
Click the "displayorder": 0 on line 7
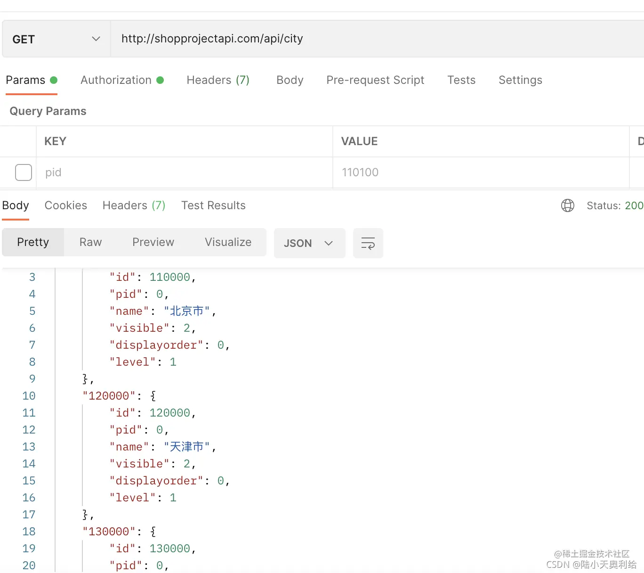click(x=169, y=345)
